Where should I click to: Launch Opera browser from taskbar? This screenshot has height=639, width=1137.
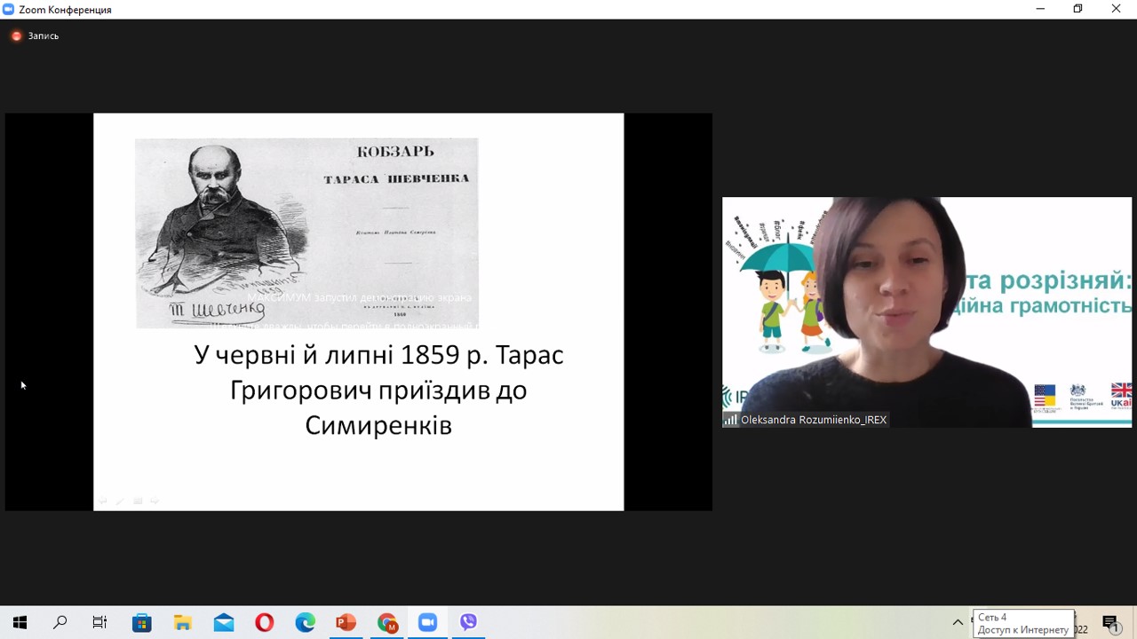[264, 623]
